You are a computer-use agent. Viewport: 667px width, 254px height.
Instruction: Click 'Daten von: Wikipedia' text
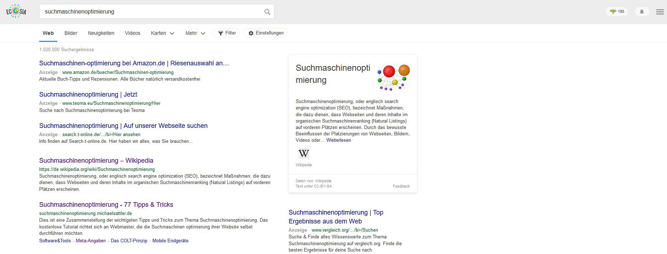tap(313, 181)
